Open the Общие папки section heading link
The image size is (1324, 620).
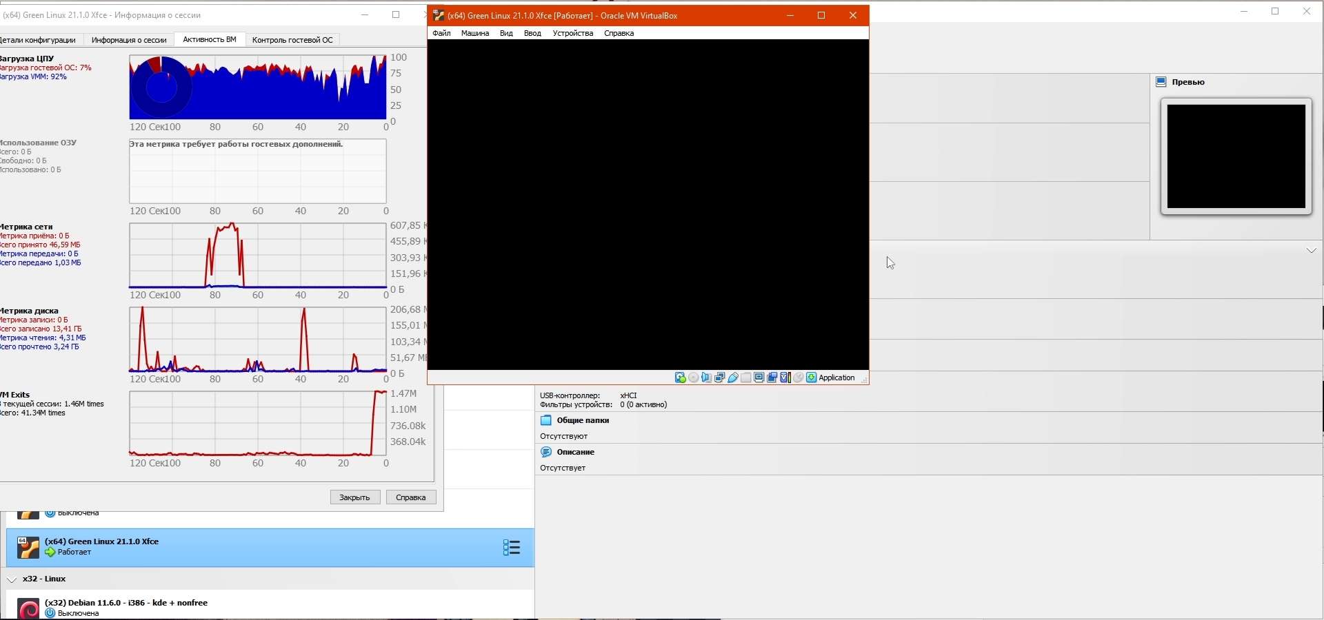[x=583, y=420]
